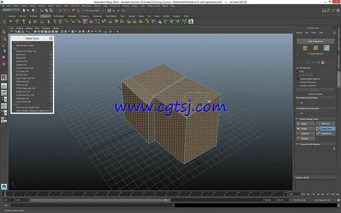This screenshot has width=341, height=213.
Task: Create polygon cone from shelf
Action: 29,21
